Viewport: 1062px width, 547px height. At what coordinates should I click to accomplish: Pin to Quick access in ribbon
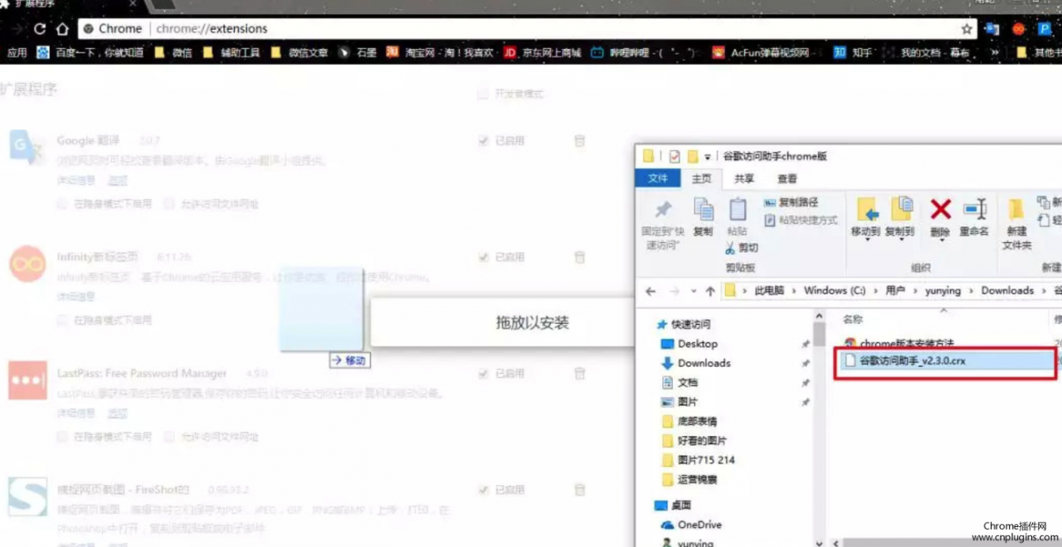663,224
